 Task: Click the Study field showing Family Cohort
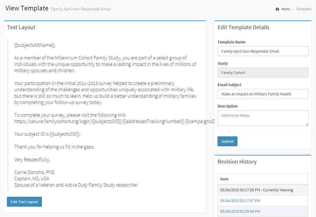point(263,73)
